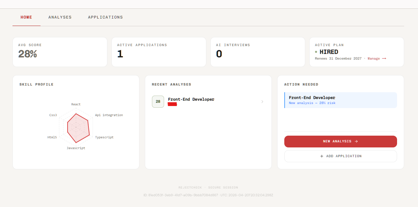
Task: Click the AI INTERVIEWS stat card
Action: click(258, 52)
